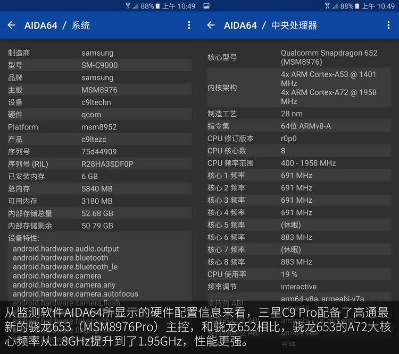Tap battery icon in left status bar
Screen dimensions: 399x354
click(157, 6)
